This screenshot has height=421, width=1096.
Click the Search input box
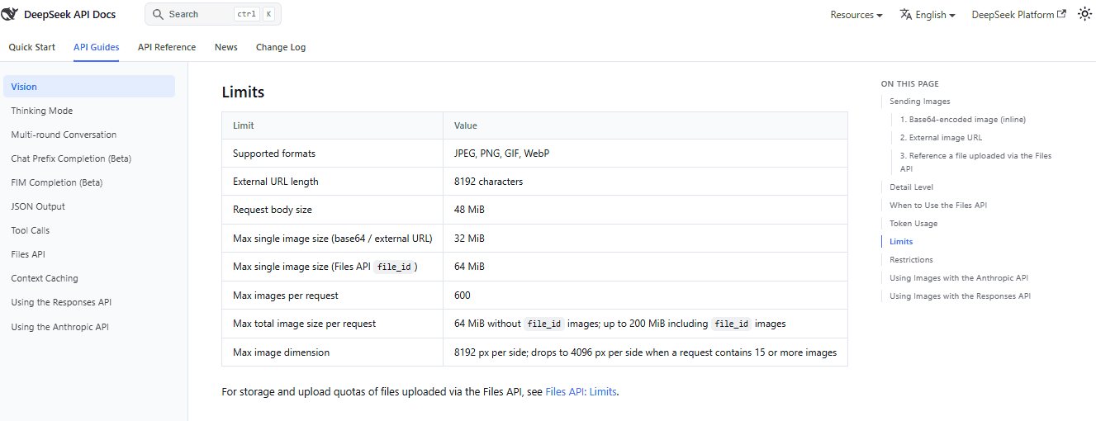[x=213, y=14]
